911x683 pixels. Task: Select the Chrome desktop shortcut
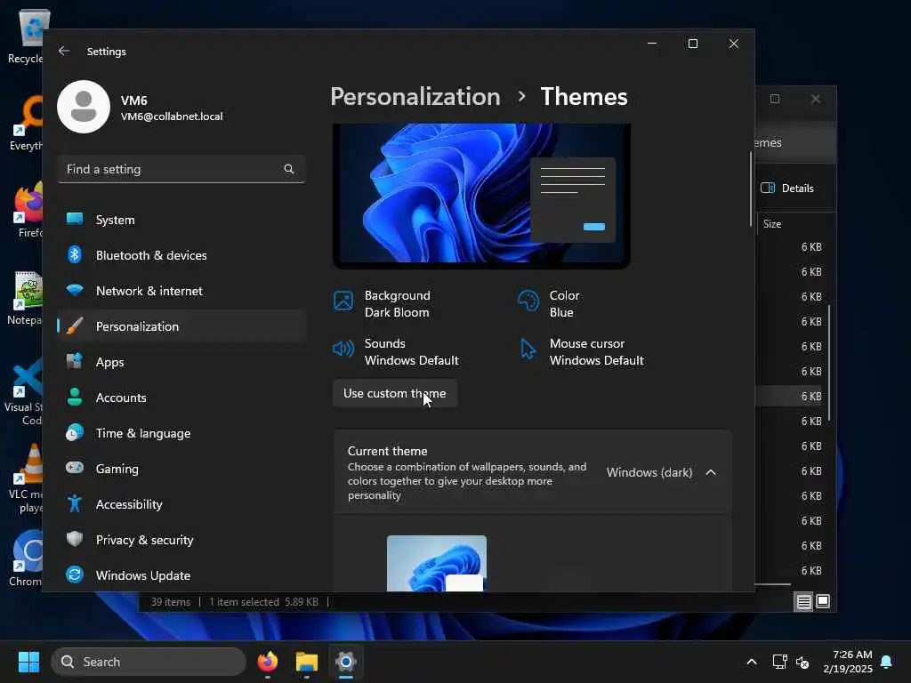point(26,559)
